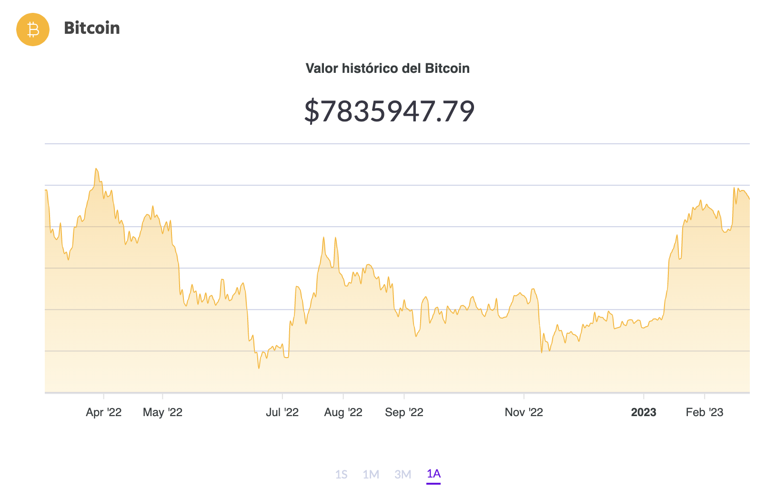The image size is (766, 498).
Task: Select the 1S time range option
Action: coord(342,474)
